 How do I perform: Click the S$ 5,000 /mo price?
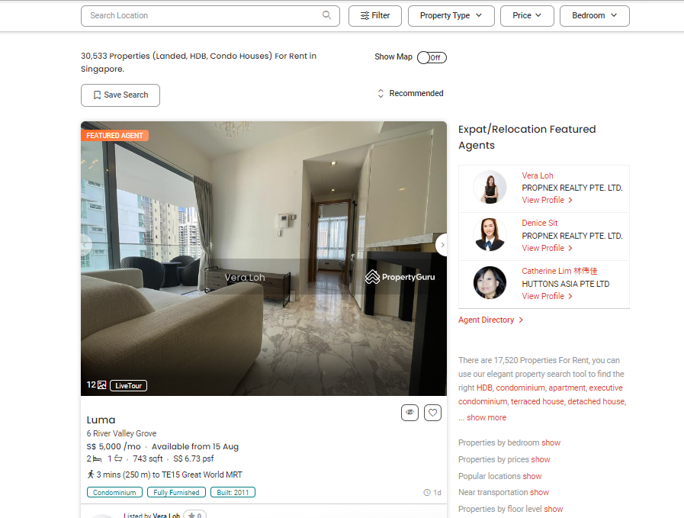point(114,446)
